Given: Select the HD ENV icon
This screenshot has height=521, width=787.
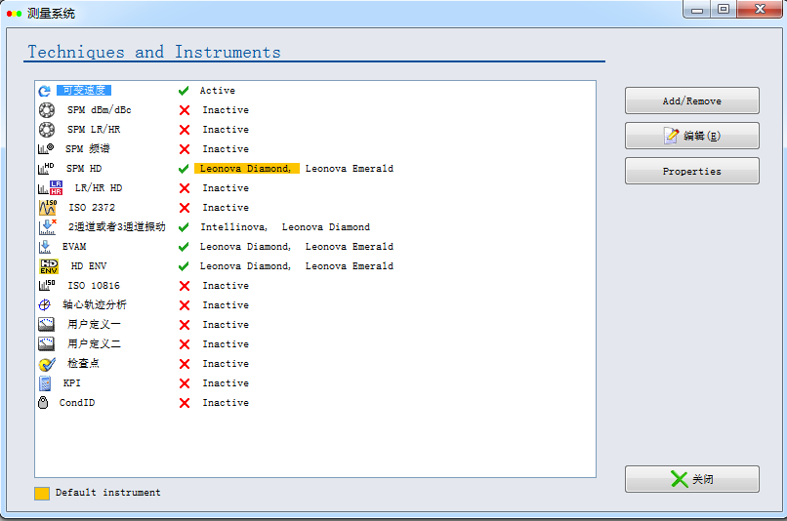Looking at the screenshot, I should point(49,266).
